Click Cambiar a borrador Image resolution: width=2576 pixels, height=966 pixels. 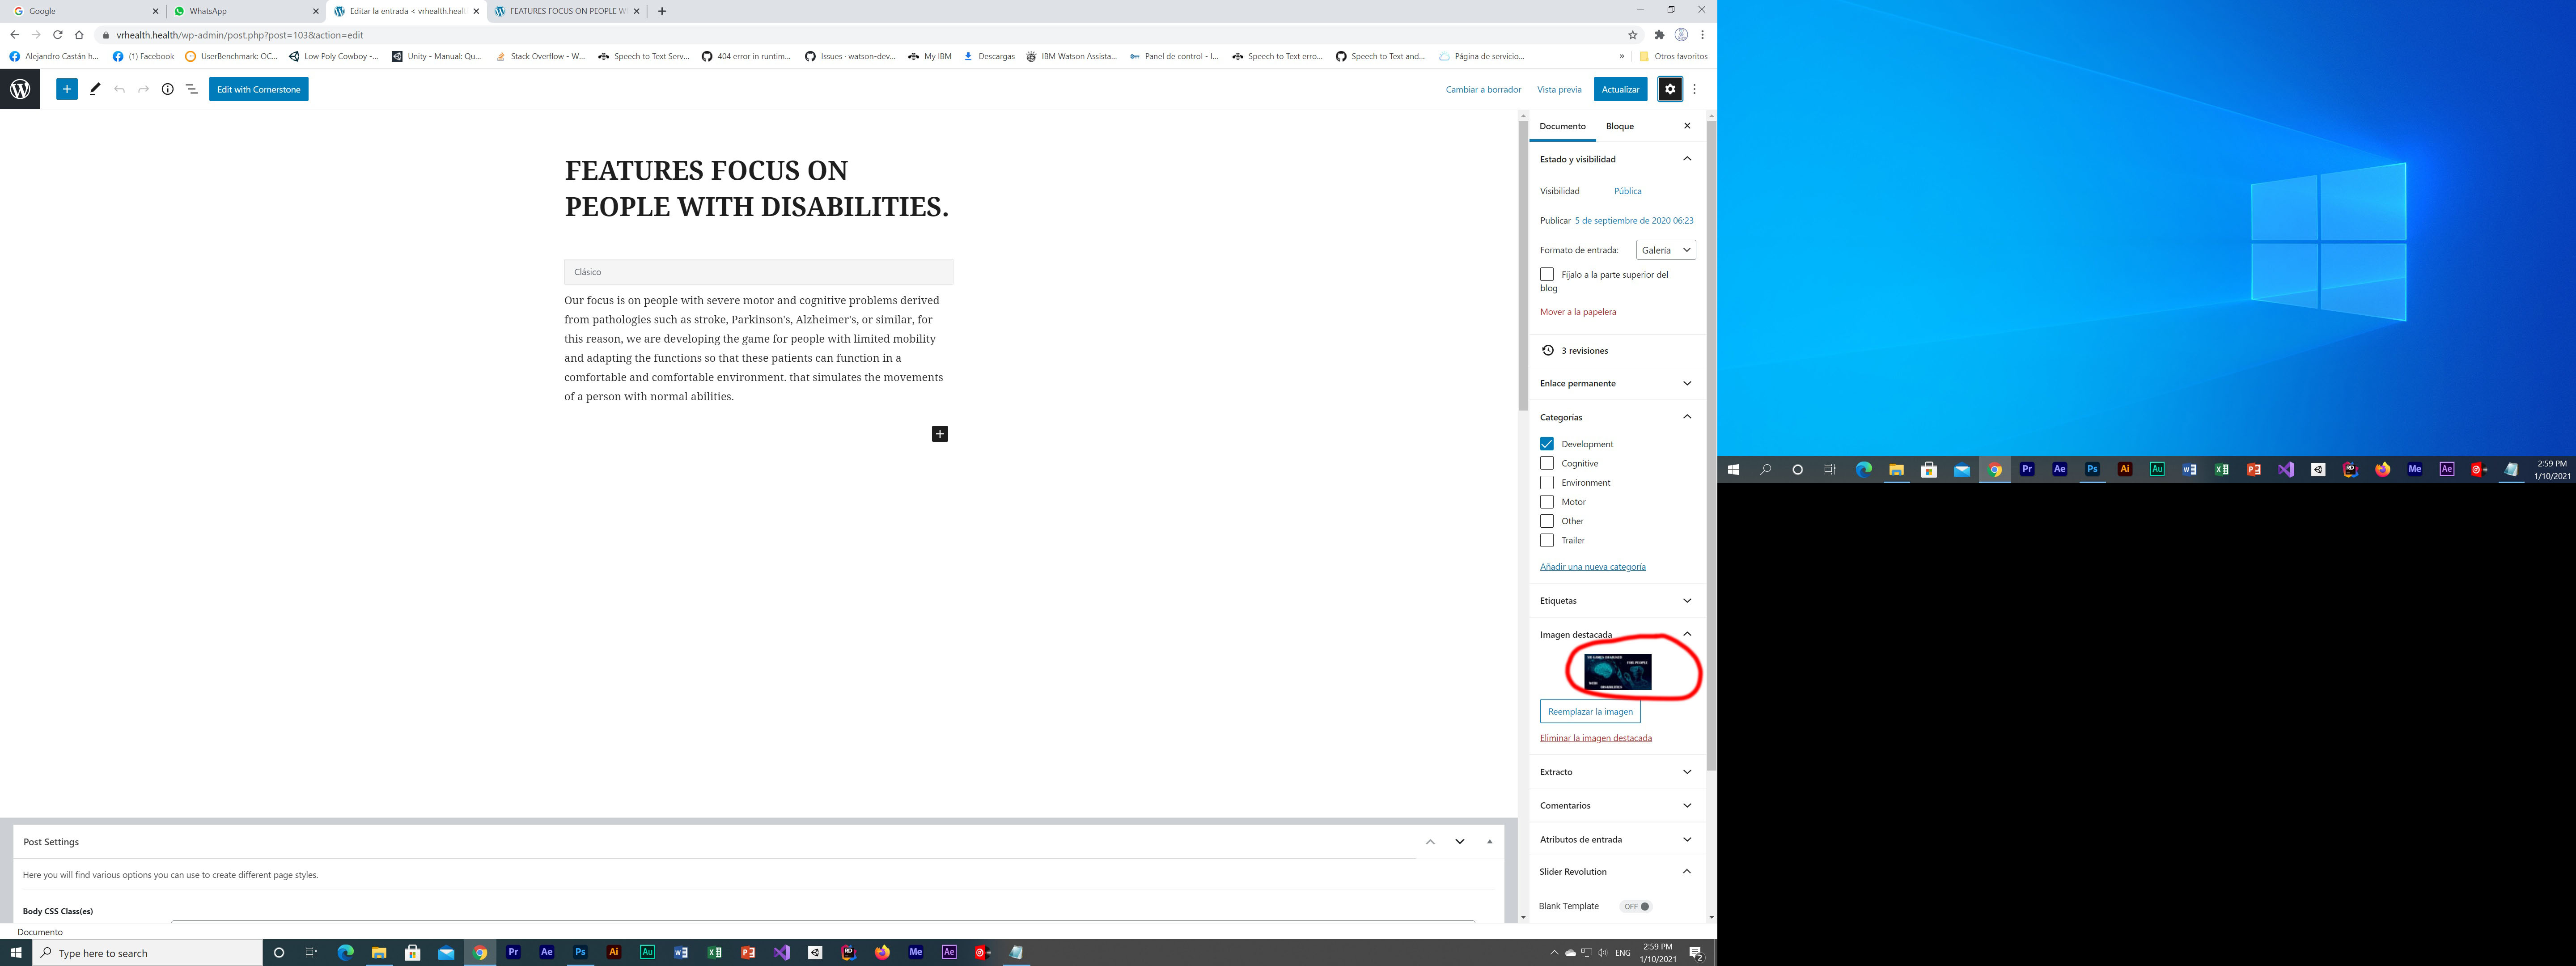(1483, 89)
